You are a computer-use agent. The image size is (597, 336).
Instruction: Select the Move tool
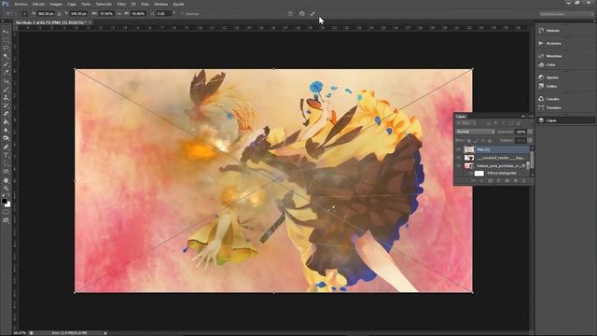point(6,32)
